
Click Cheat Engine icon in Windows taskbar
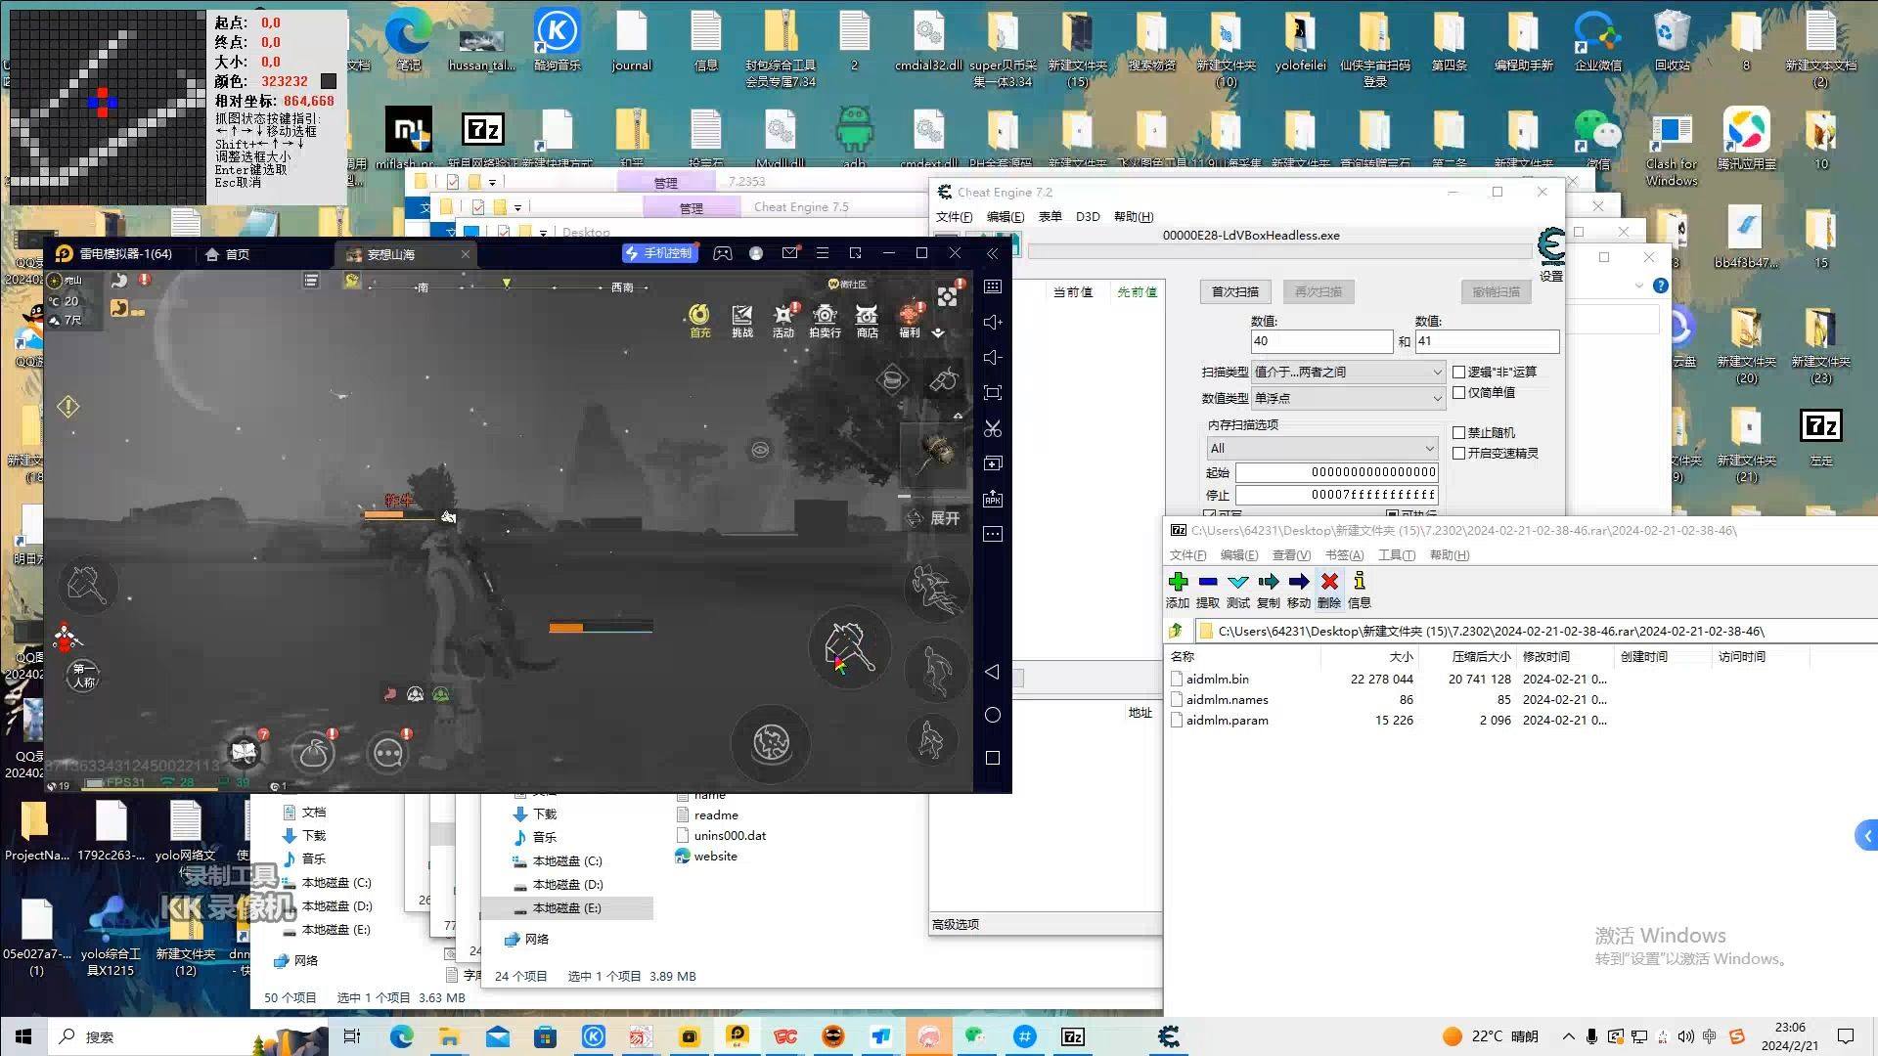[x=1169, y=1036]
